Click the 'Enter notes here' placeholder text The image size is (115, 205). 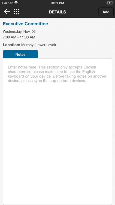point(23,67)
